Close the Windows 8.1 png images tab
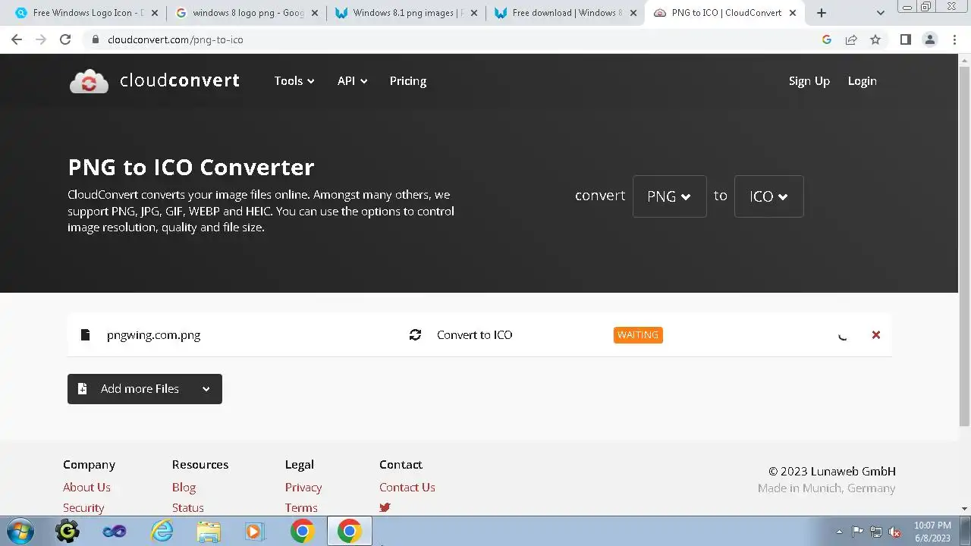 point(474,13)
